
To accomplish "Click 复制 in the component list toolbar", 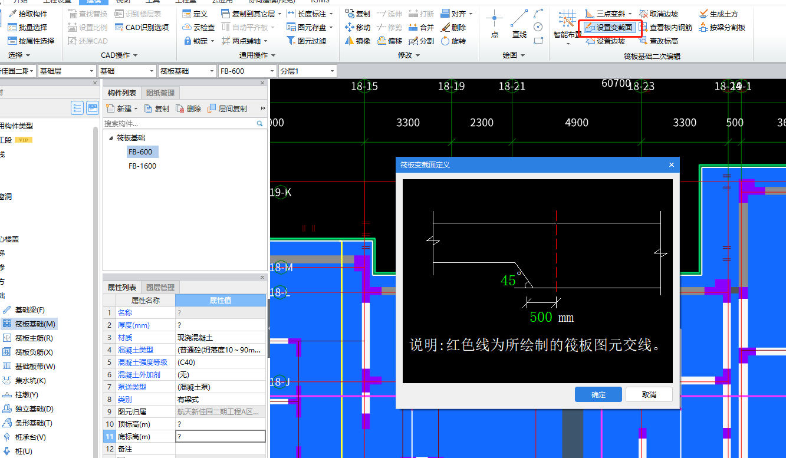I will (x=156, y=109).
